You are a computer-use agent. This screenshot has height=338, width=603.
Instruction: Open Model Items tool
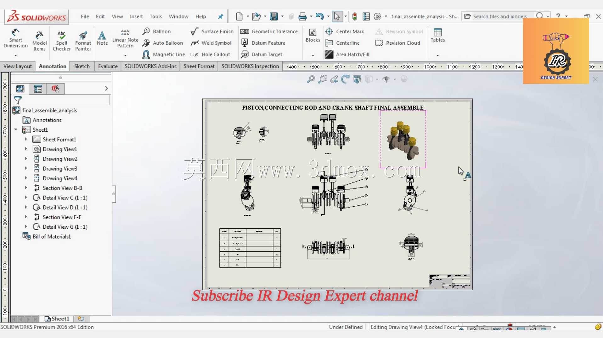click(39, 41)
